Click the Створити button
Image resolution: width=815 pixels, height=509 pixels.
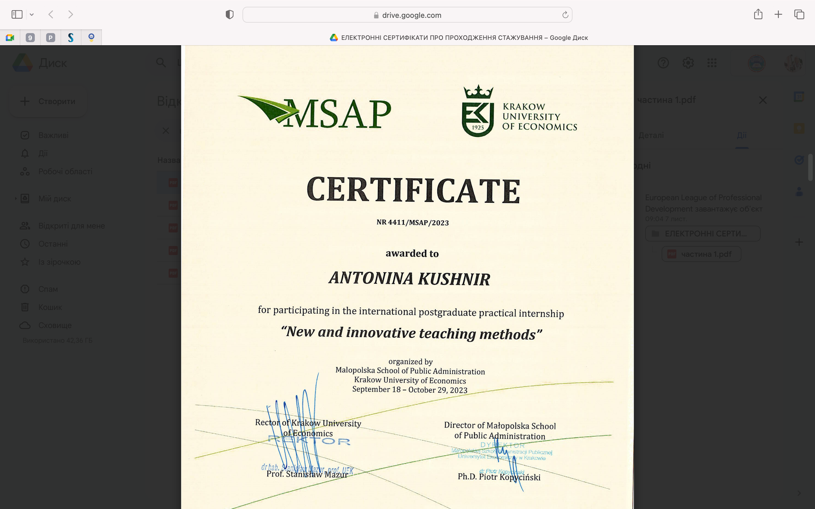(x=48, y=101)
